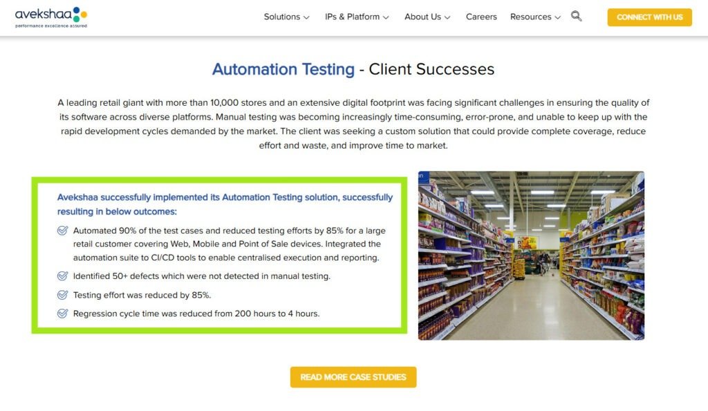Image resolution: width=708 pixels, height=411 pixels.
Task: Click the Avekshaa logo
Action: click(x=51, y=17)
